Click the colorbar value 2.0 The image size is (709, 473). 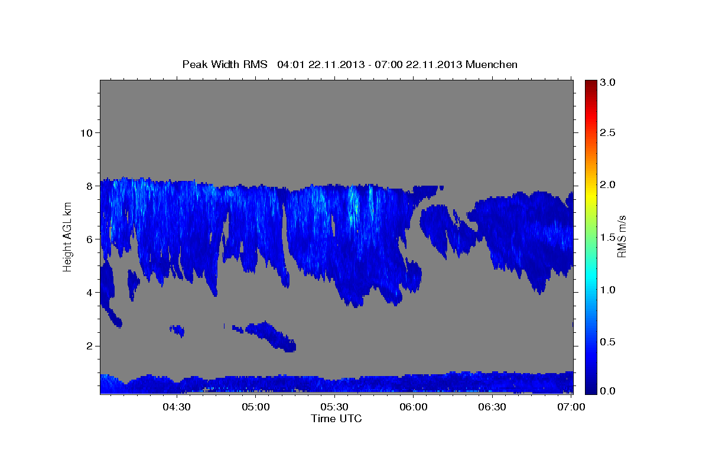point(608,185)
